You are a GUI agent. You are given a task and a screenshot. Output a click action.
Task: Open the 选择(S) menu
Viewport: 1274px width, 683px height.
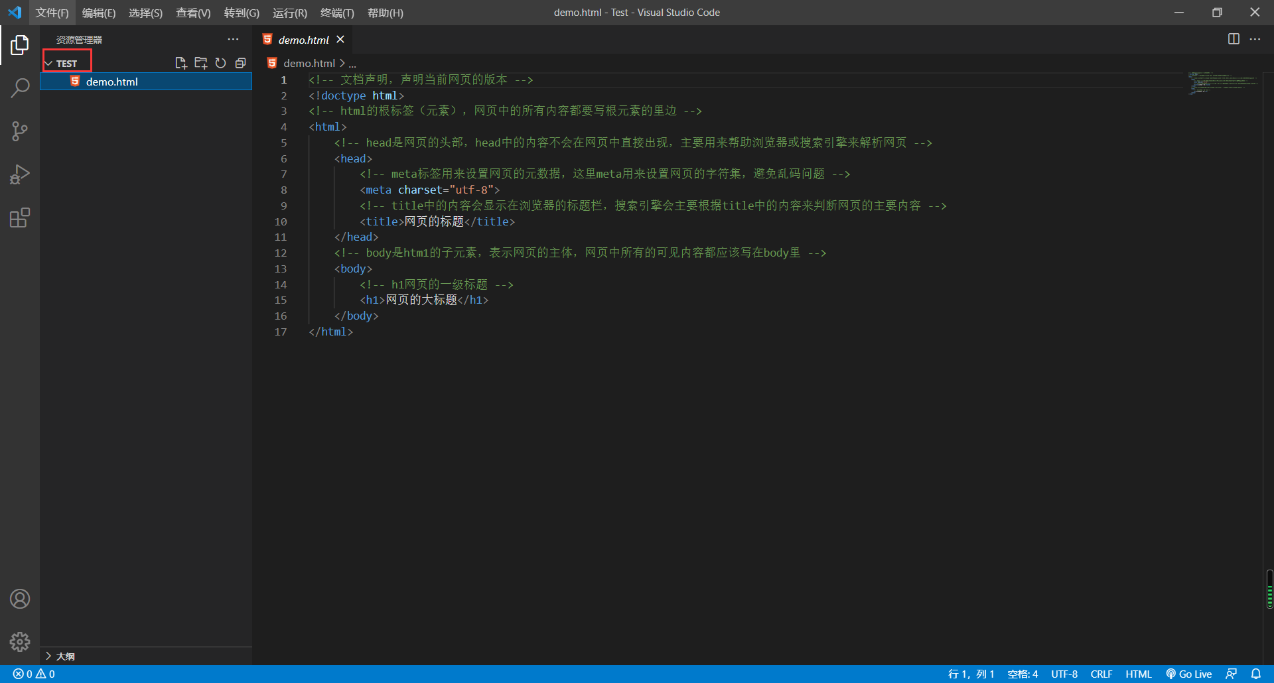pos(145,13)
